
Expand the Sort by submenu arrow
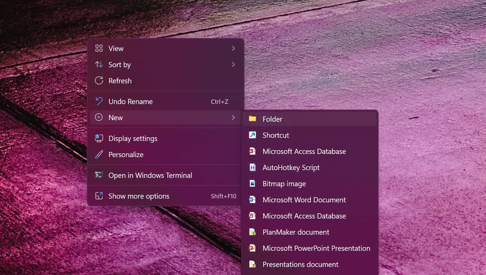(x=233, y=65)
